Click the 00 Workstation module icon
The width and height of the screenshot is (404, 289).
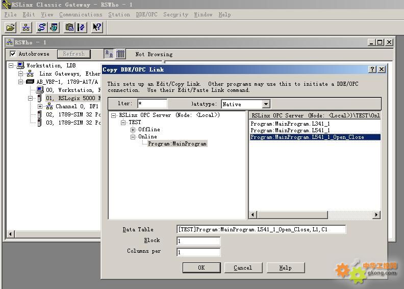[40, 90]
